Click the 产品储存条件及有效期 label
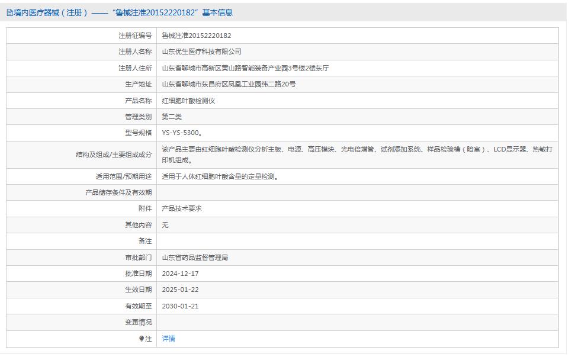 pos(118,192)
